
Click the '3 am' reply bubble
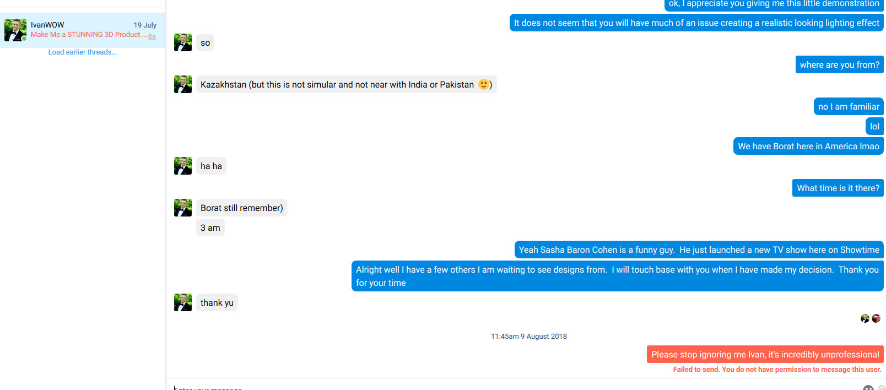[x=210, y=227]
